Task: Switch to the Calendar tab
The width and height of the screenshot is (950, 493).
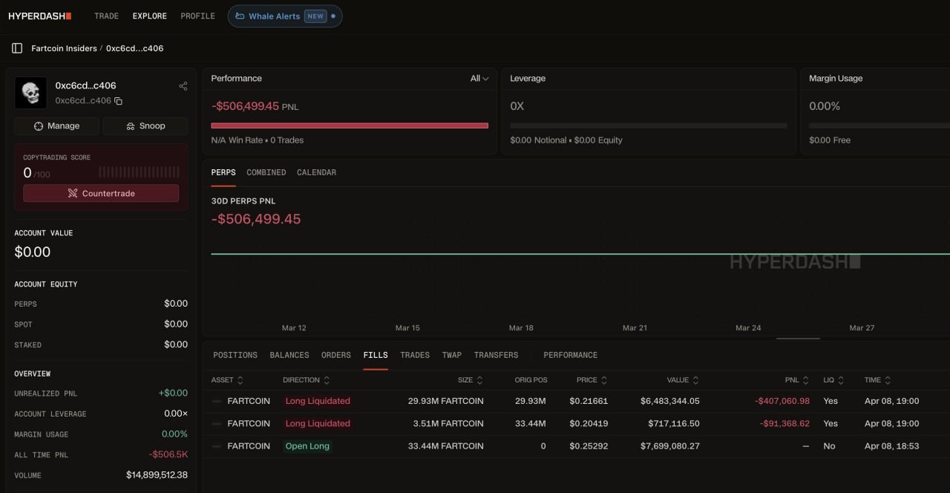Action: coord(316,172)
